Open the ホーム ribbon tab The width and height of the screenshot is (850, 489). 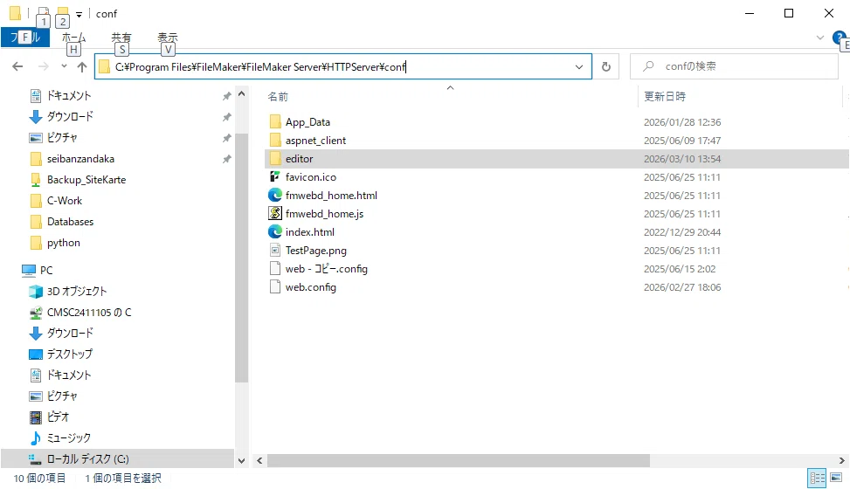(73, 38)
